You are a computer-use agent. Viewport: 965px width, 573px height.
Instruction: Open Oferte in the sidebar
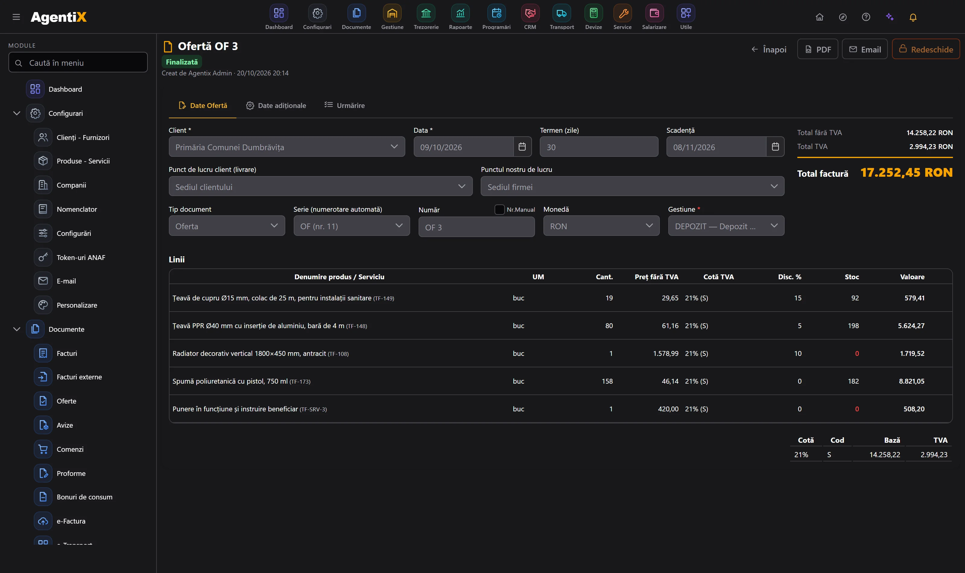66,401
